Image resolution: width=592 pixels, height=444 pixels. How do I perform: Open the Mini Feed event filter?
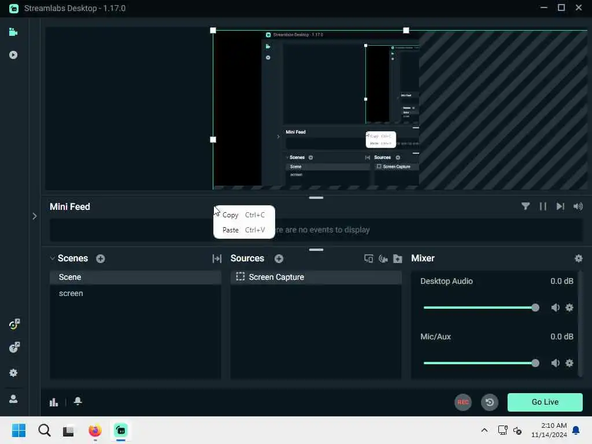[525, 206]
